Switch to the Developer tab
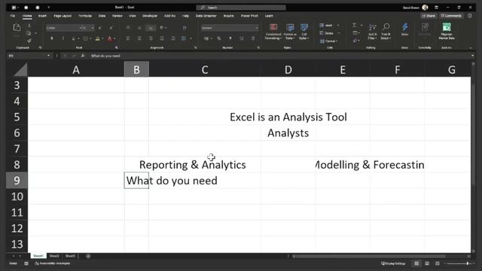482x271 pixels. (150, 16)
